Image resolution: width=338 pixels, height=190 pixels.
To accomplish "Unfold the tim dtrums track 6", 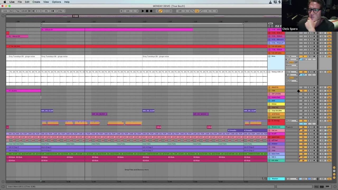I will pos(269,46).
